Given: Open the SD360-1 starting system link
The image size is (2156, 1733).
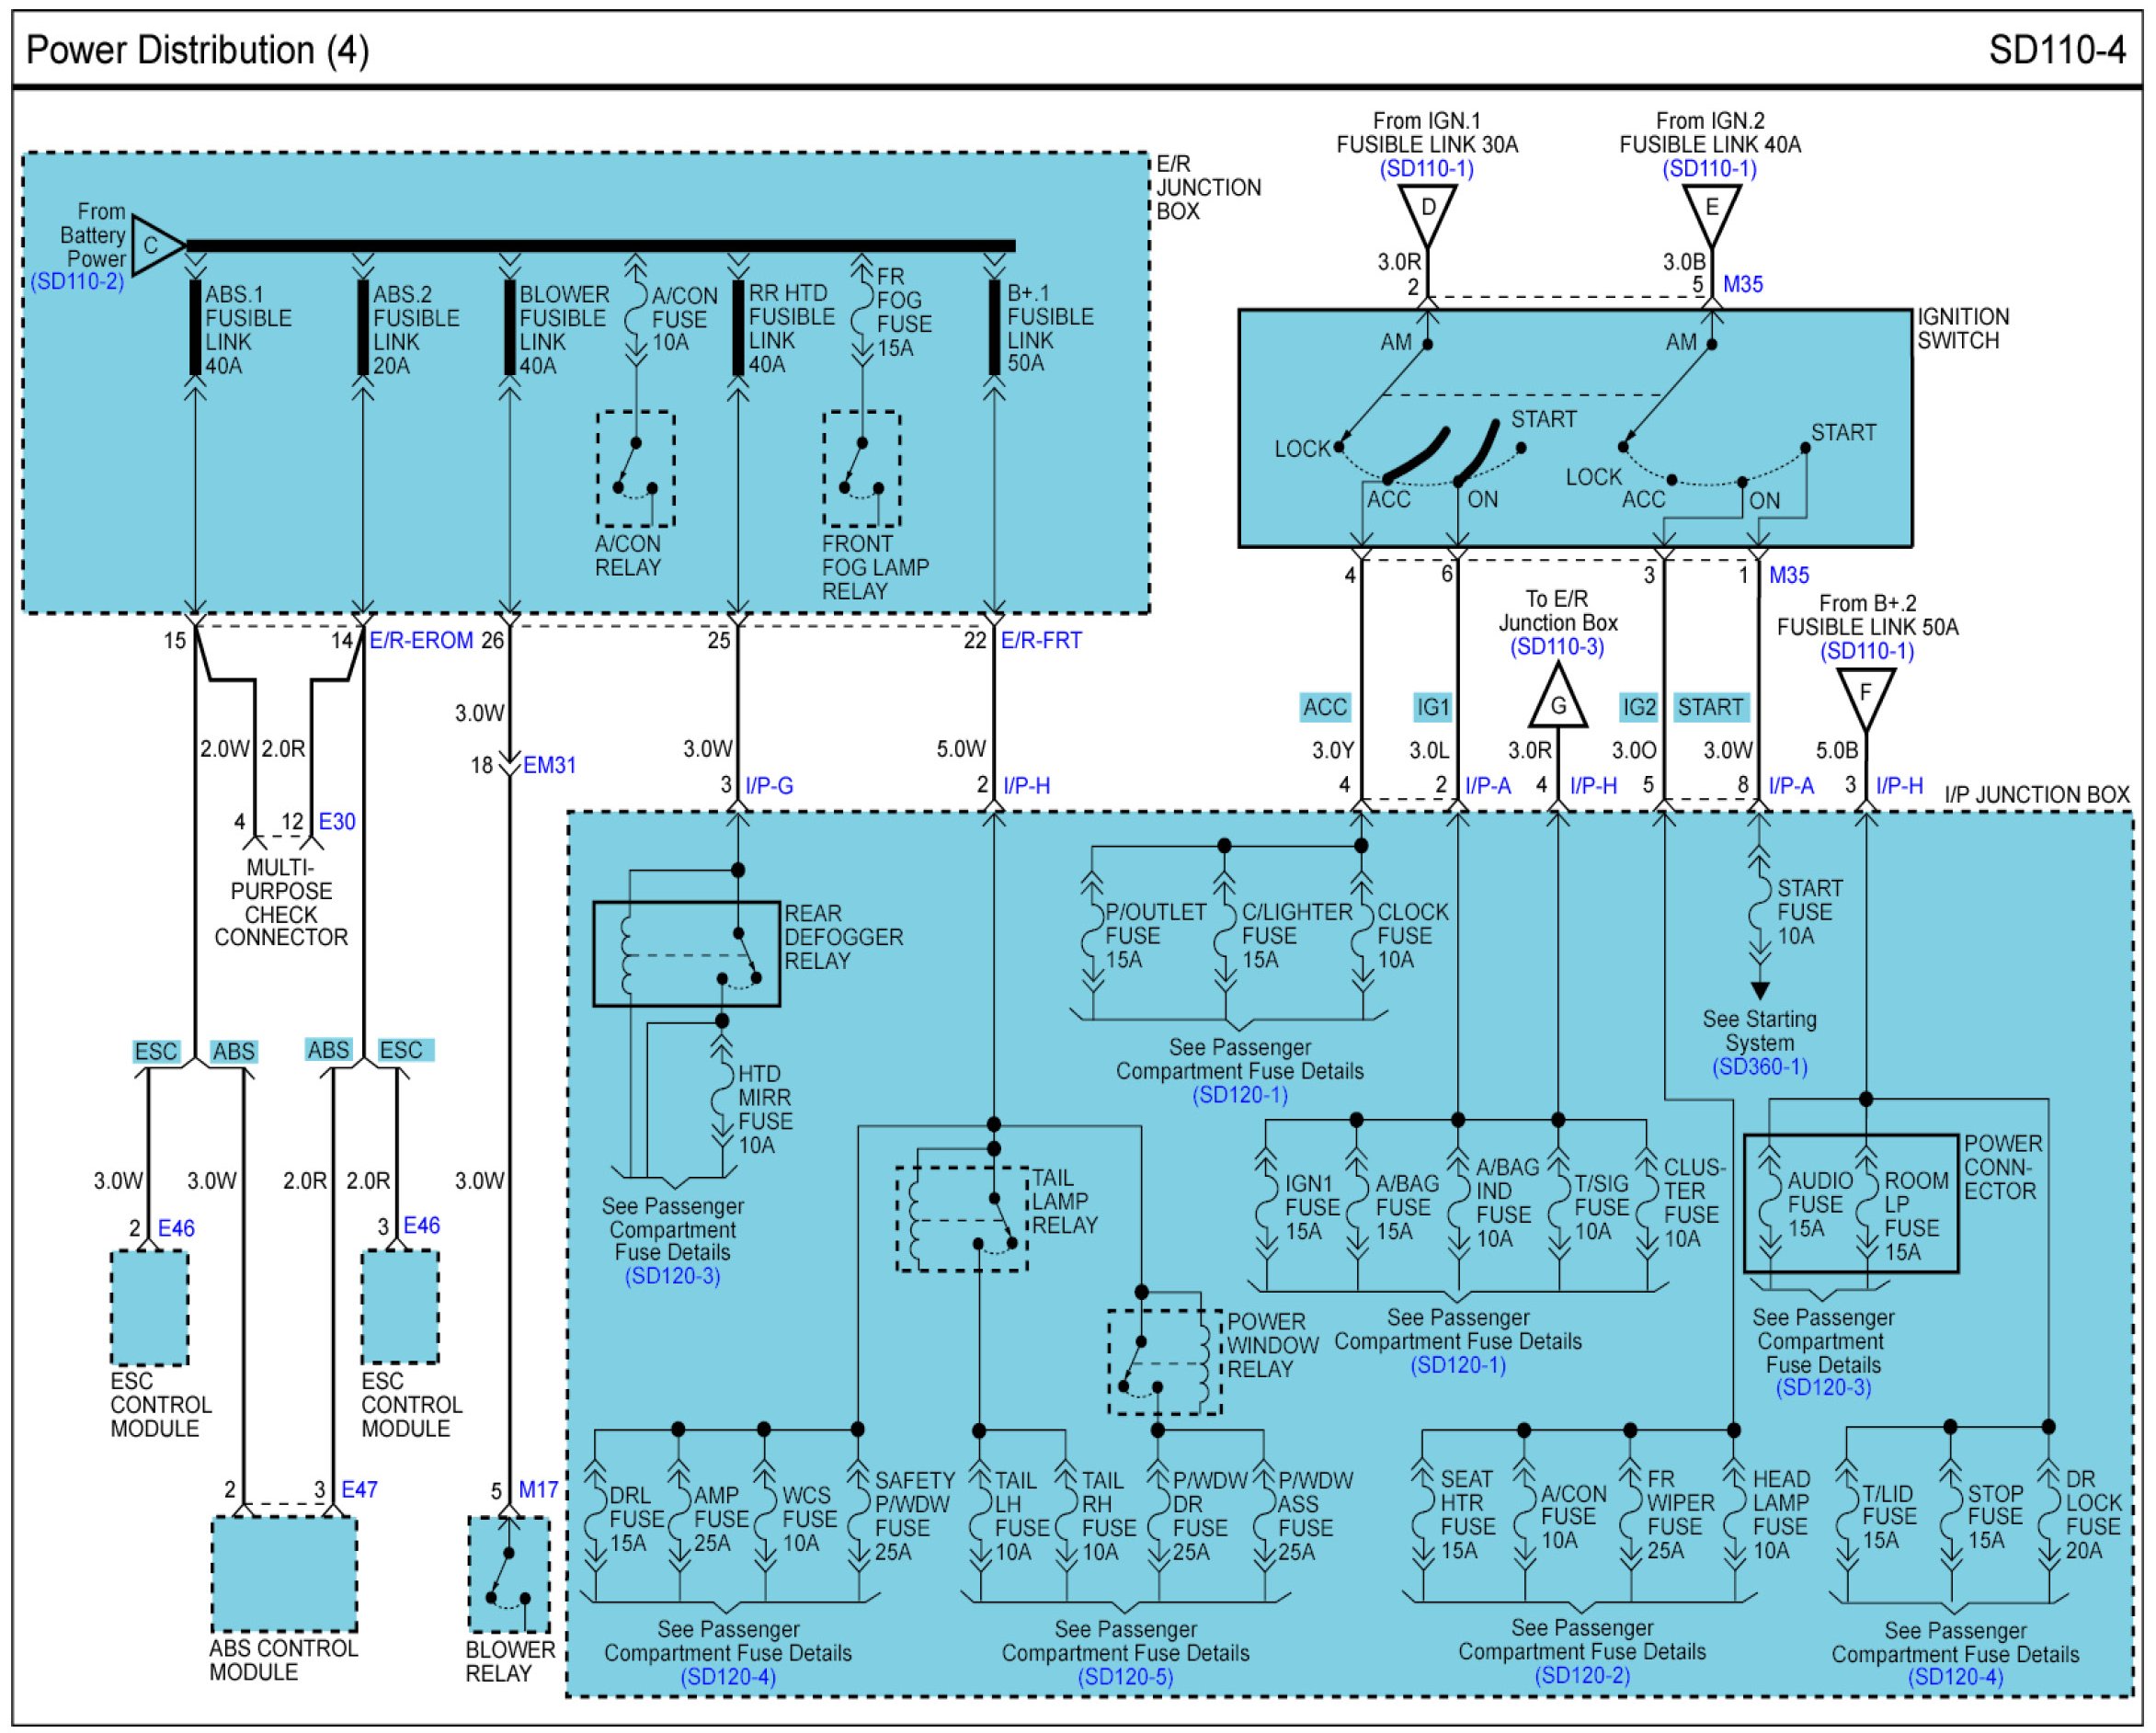Looking at the screenshot, I should coord(1759,1067).
